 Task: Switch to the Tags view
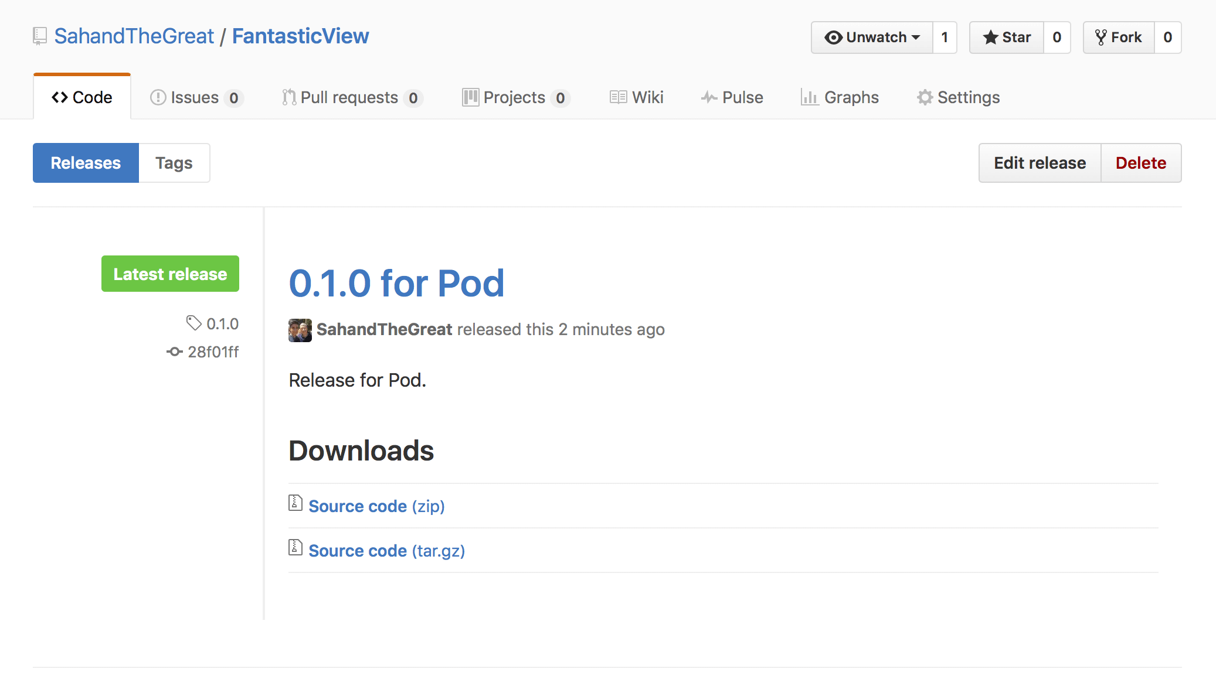[x=174, y=162]
